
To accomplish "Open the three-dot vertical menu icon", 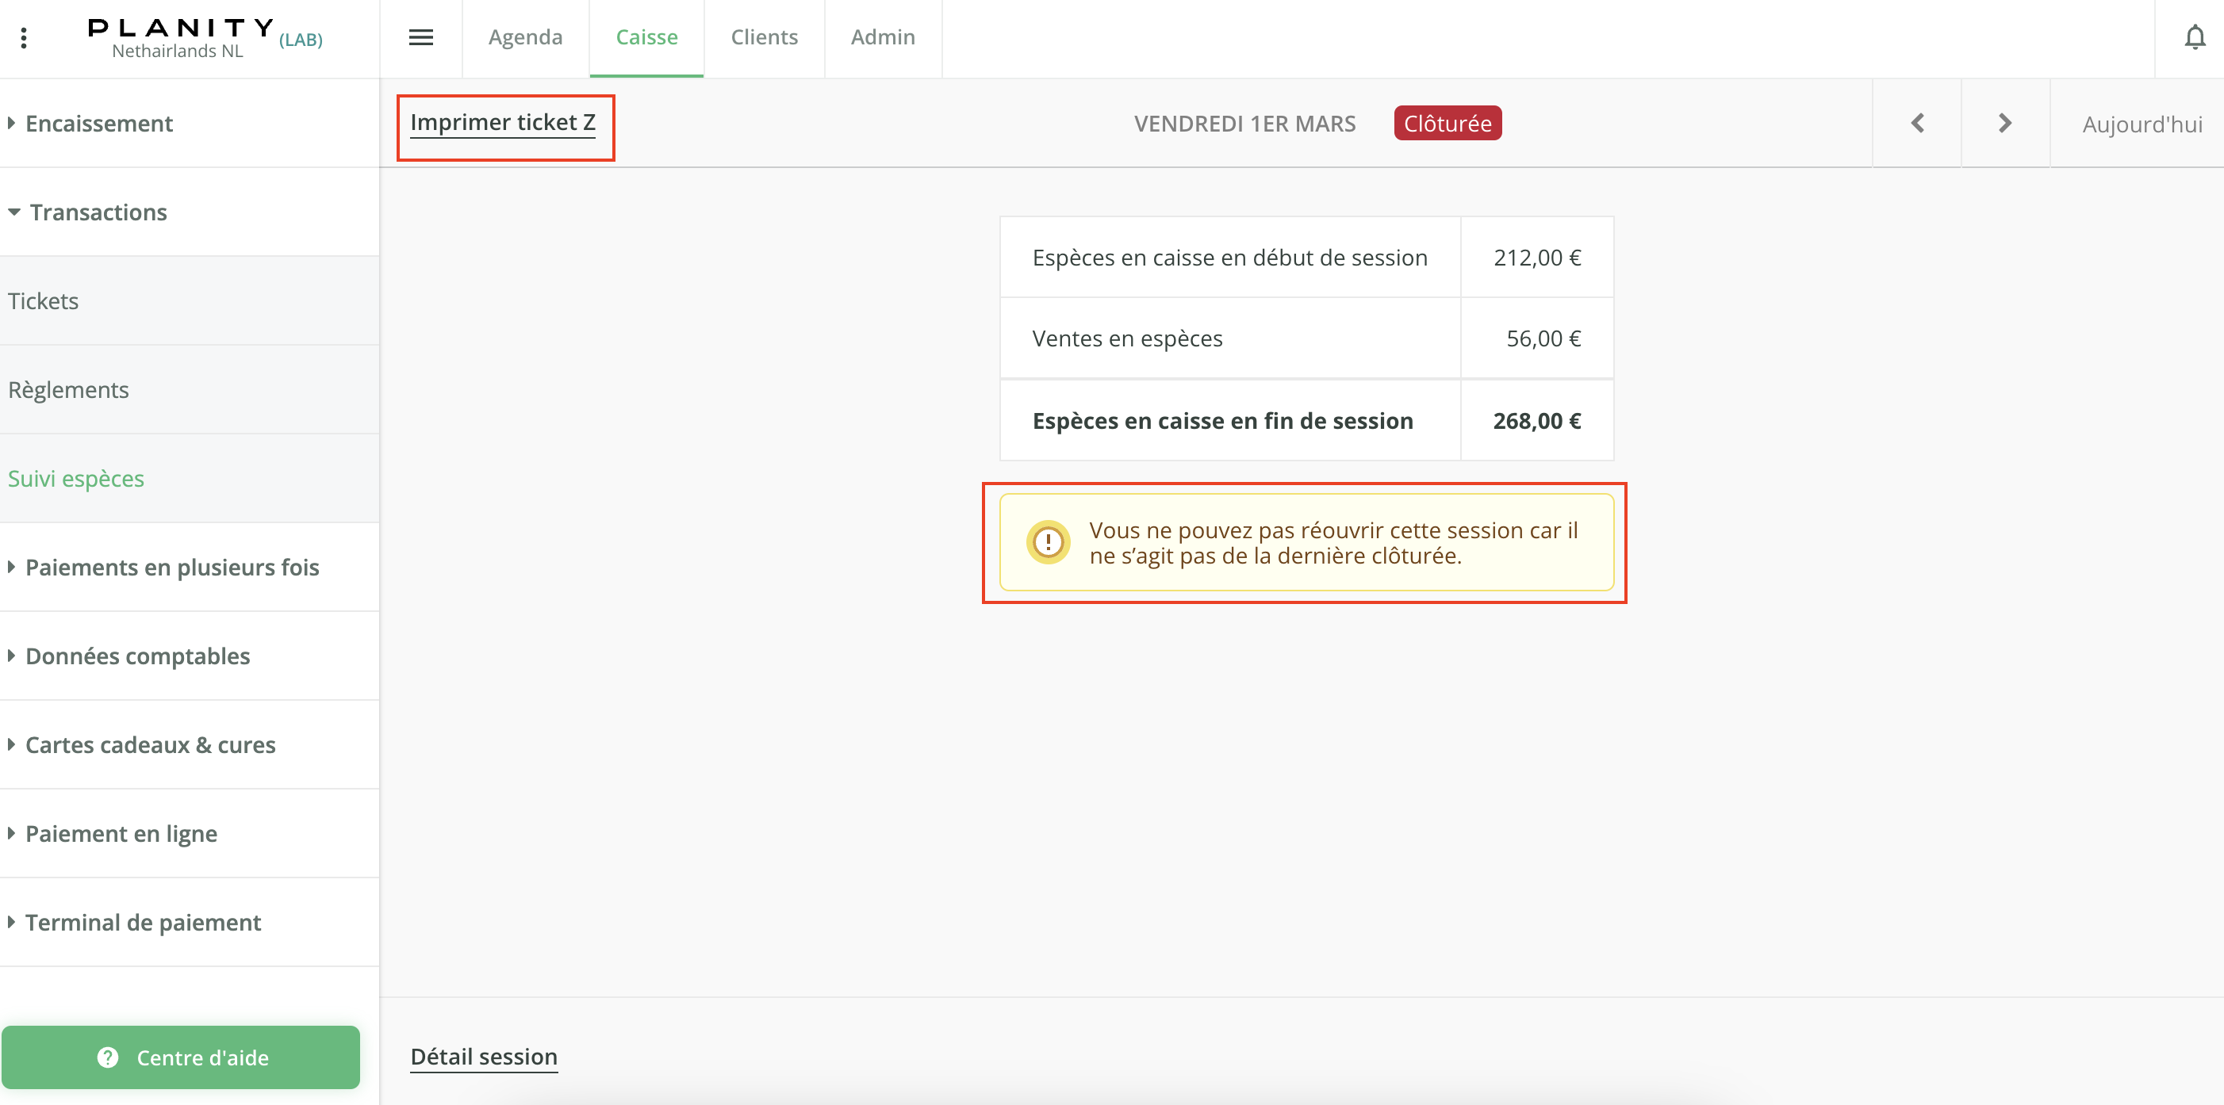I will pyautogui.click(x=24, y=38).
